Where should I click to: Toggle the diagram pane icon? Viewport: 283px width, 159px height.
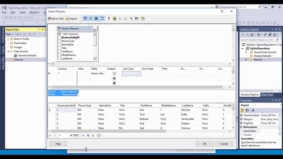click(85, 19)
